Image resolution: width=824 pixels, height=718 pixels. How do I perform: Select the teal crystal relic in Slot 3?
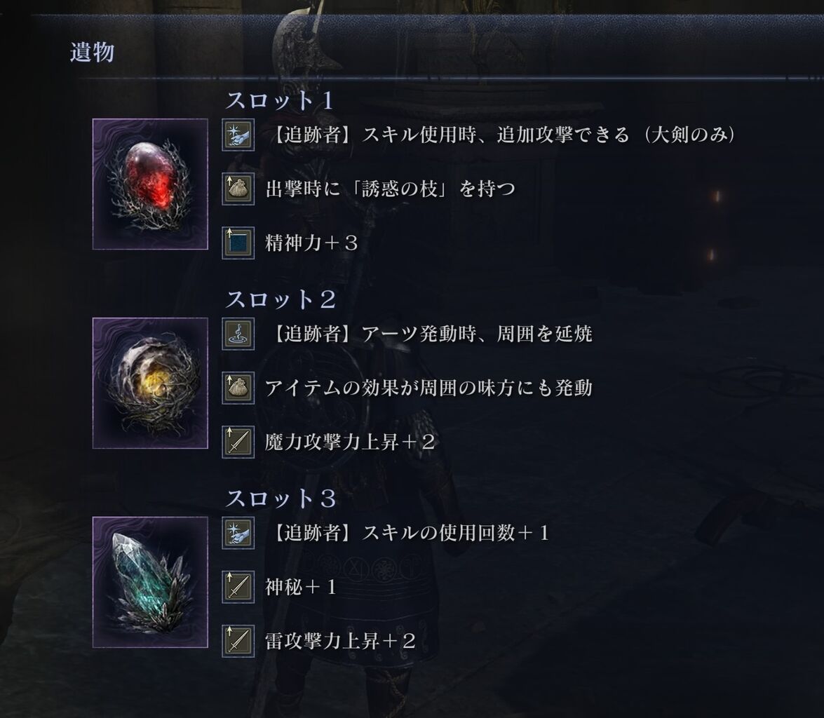[x=150, y=582]
